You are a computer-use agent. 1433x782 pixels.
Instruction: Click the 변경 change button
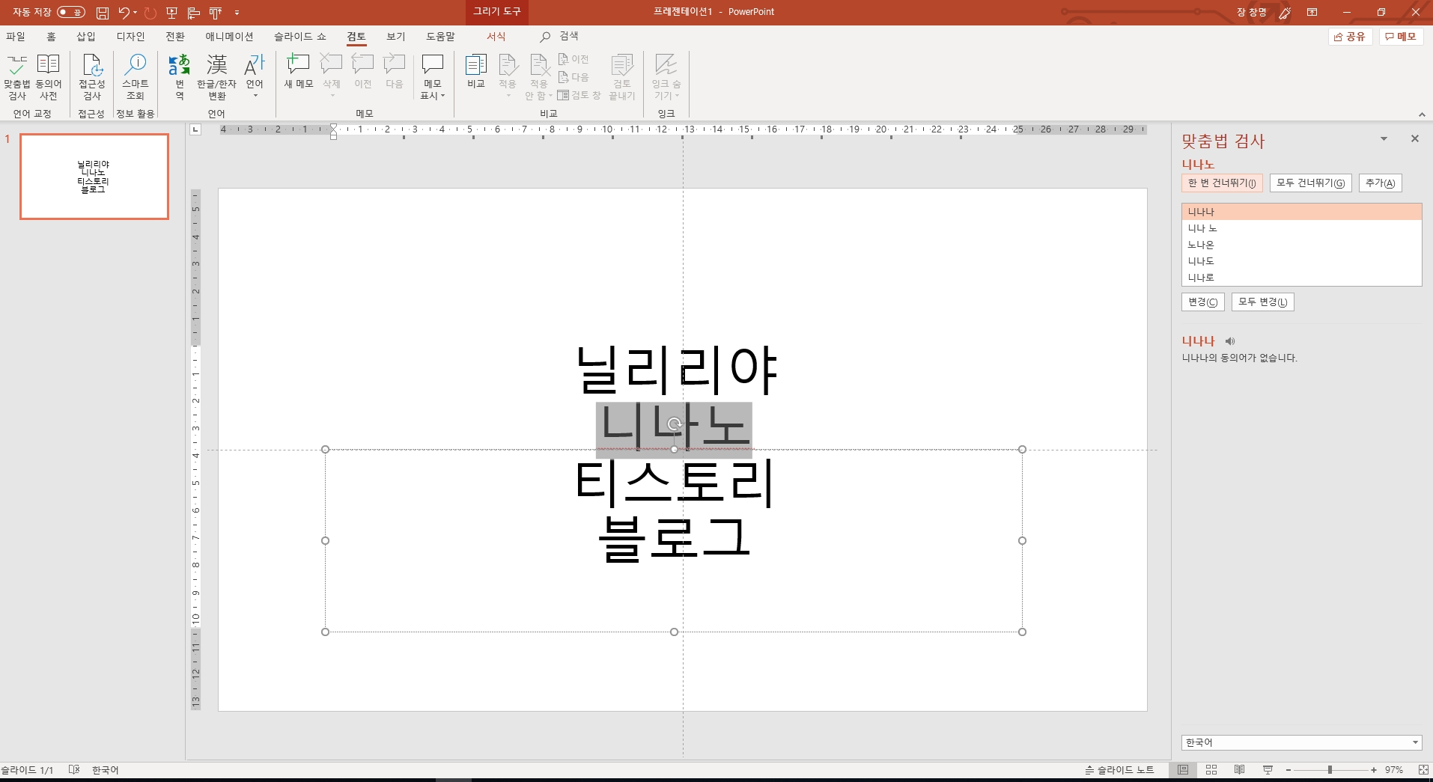coord(1202,302)
